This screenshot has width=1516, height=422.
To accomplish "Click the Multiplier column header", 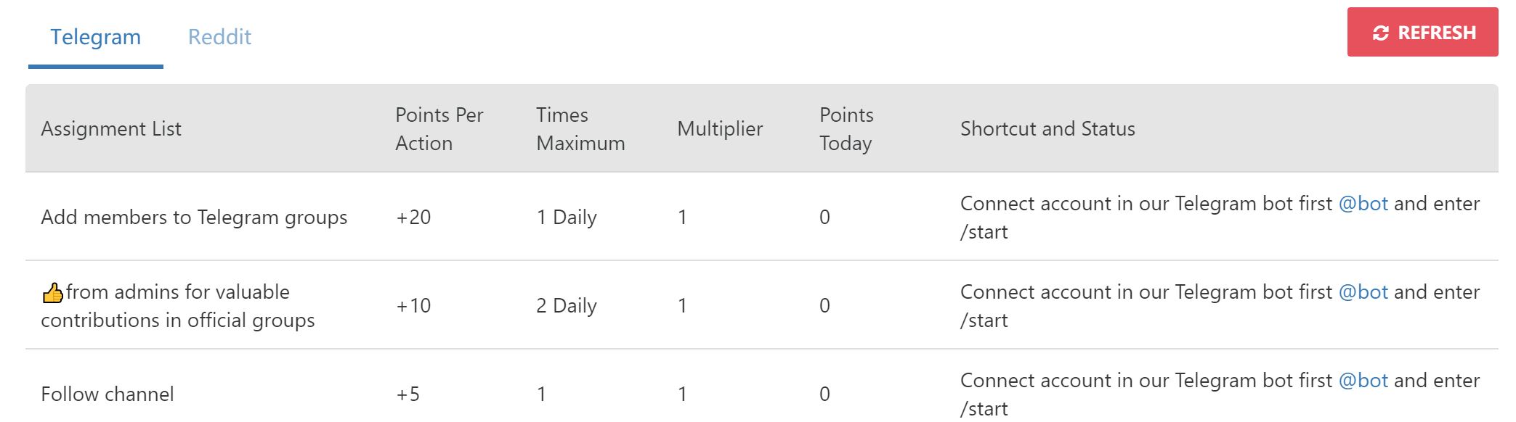I will click(720, 129).
